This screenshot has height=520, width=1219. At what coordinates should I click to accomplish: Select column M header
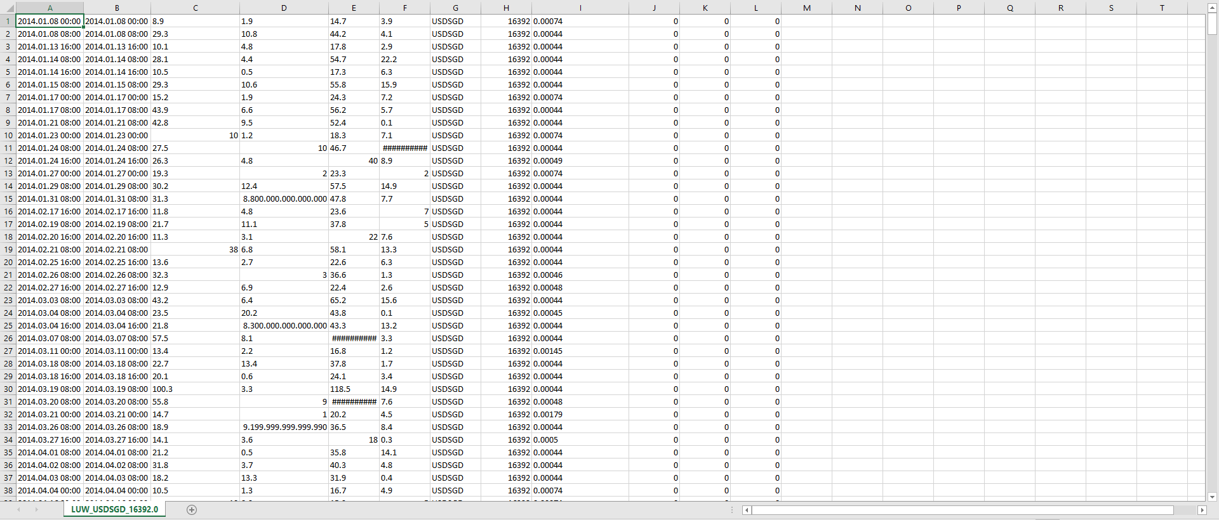click(806, 8)
